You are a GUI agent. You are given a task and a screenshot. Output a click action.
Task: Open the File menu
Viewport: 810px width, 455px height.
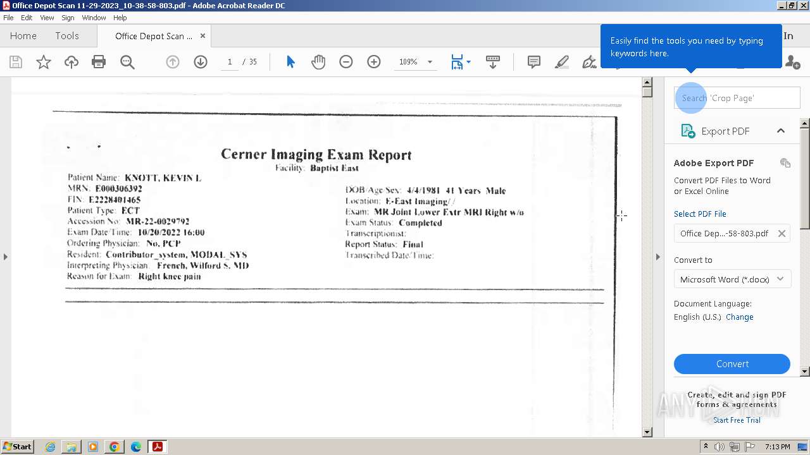point(8,18)
